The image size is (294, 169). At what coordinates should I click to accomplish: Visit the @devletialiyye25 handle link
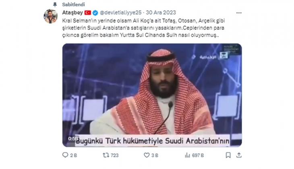tap(120, 12)
